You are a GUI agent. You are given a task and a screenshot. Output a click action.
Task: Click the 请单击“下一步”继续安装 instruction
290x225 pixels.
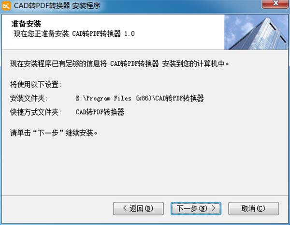click(54, 133)
